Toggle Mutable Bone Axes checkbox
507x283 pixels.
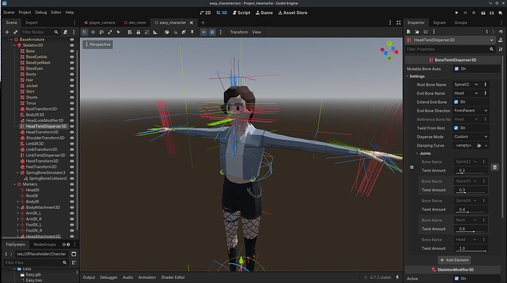456,69
